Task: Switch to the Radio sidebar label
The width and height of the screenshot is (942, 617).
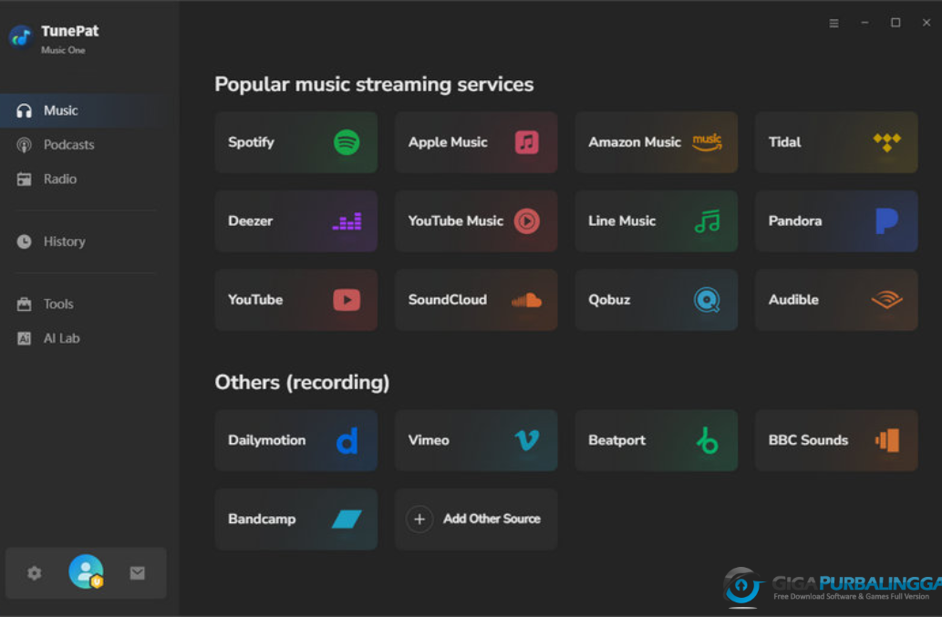Action: click(60, 180)
